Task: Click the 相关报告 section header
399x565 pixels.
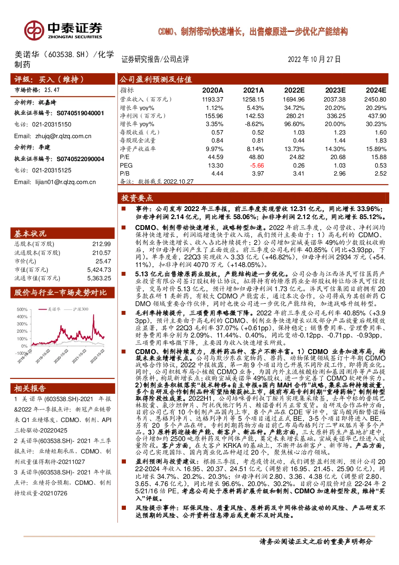Action: coord(62,388)
